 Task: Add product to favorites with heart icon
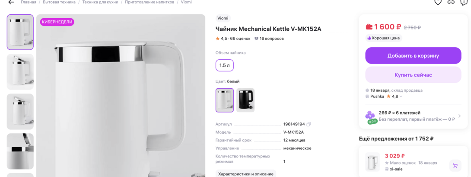[x=438, y=2]
